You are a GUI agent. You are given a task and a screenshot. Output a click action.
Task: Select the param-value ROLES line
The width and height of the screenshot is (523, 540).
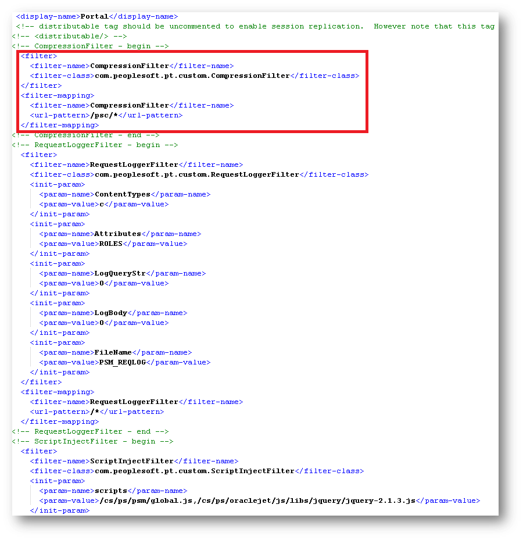[x=113, y=244]
